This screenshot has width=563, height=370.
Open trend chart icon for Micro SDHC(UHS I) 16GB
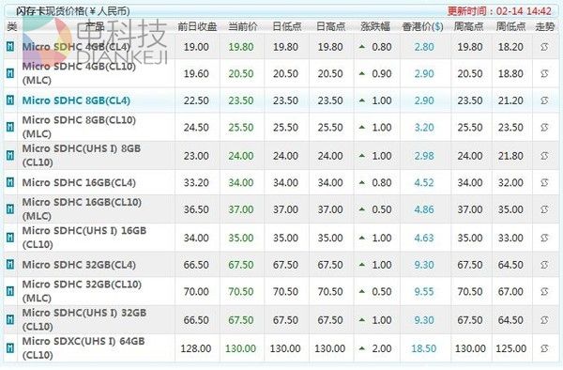point(544,238)
